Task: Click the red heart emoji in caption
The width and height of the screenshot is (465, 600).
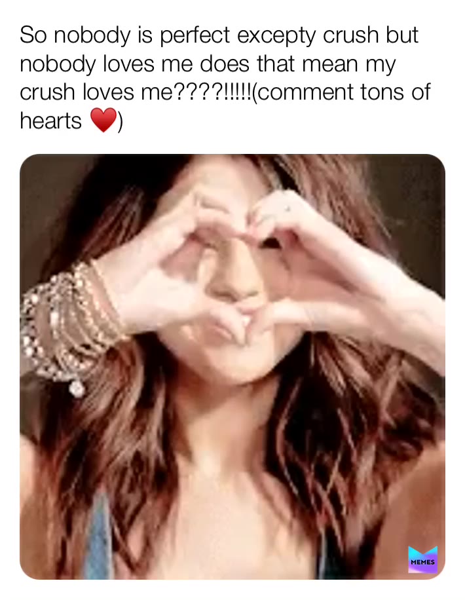Action: (x=103, y=121)
